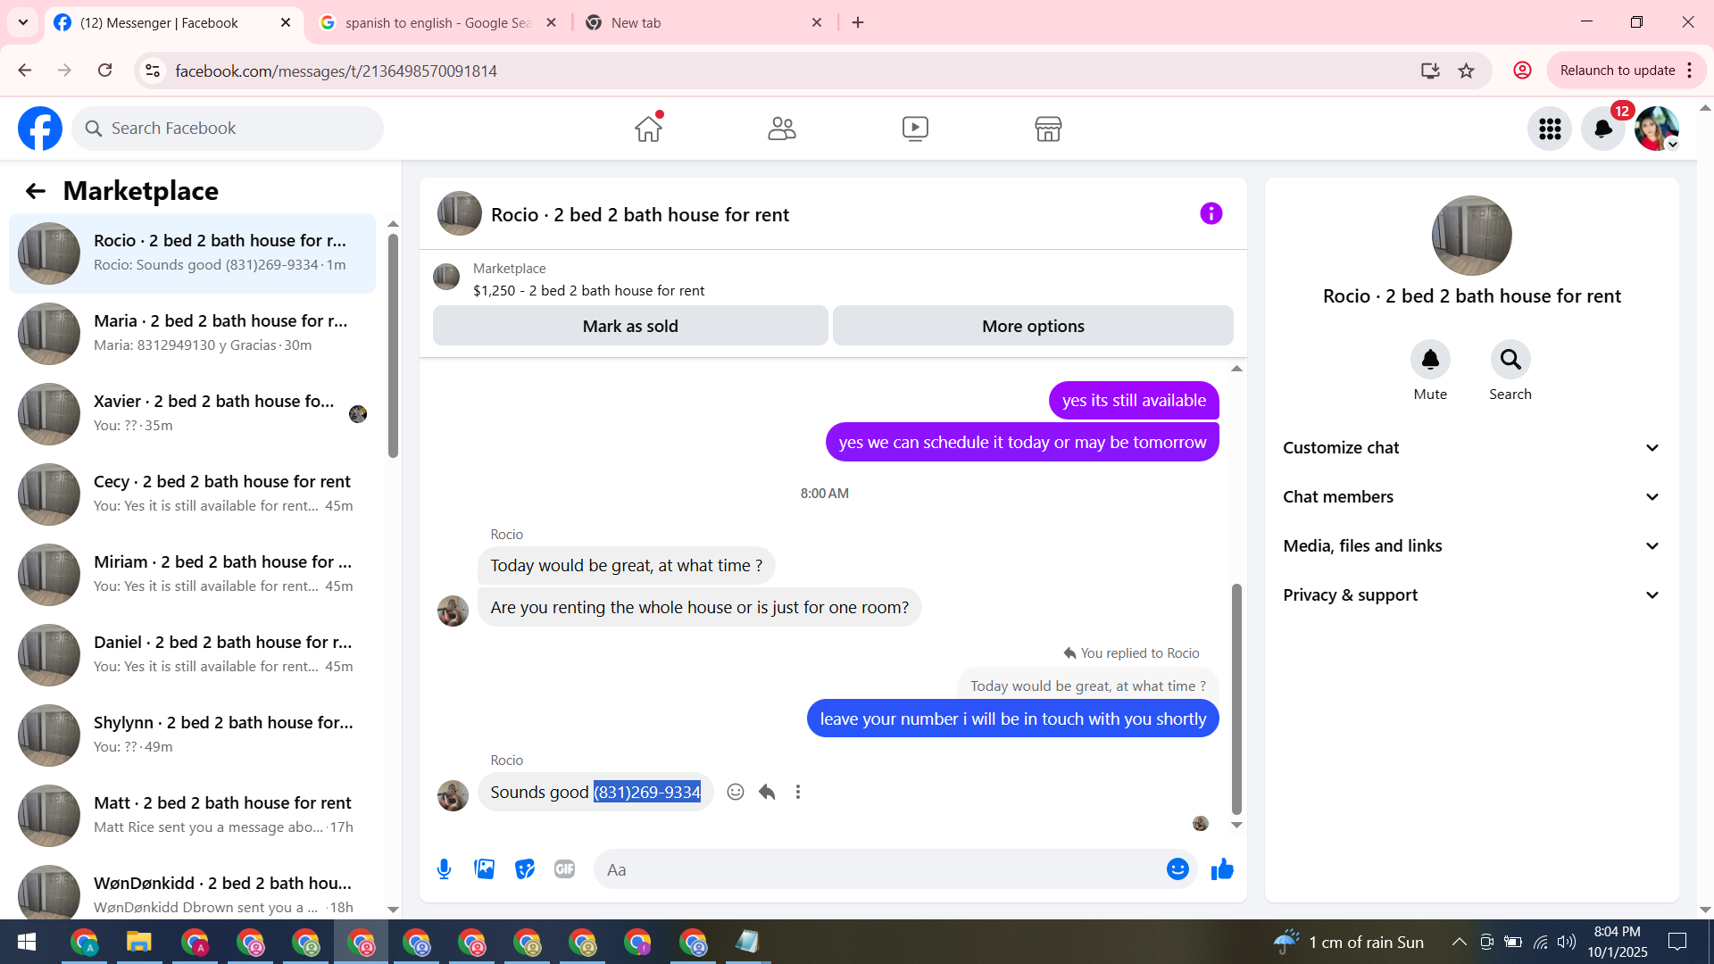Search in conversation from right panel
The width and height of the screenshot is (1714, 964).
[1510, 360]
